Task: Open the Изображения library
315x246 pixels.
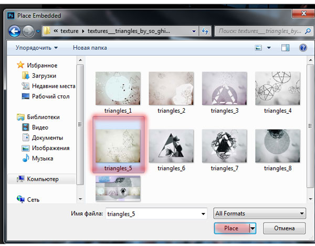Action: [50, 148]
